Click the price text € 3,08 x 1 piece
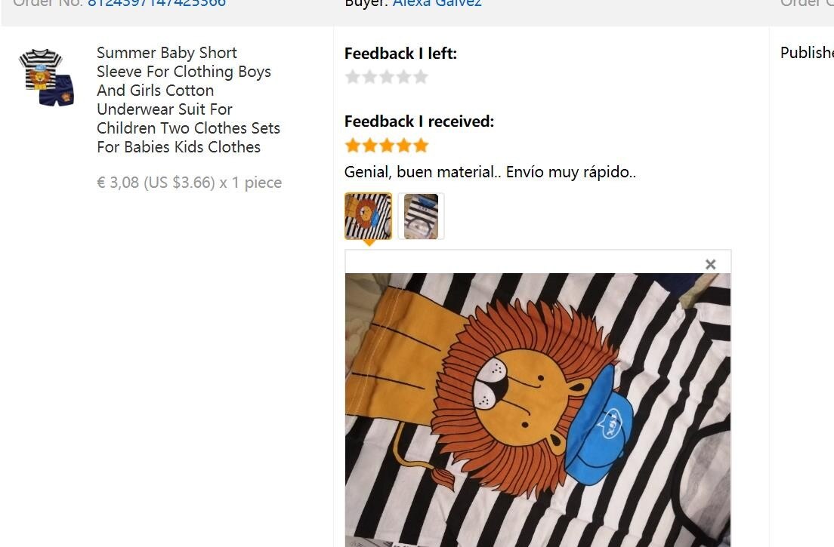Image resolution: width=834 pixels, height=547 pixels. pos(190,183)
